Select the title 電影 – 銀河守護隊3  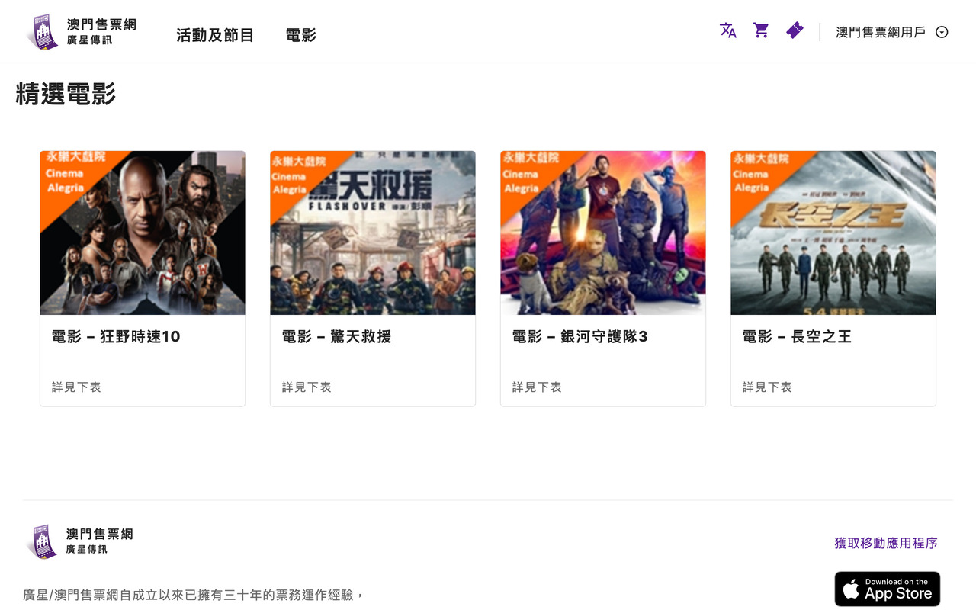pyautogui.click(x=580, y=336)
